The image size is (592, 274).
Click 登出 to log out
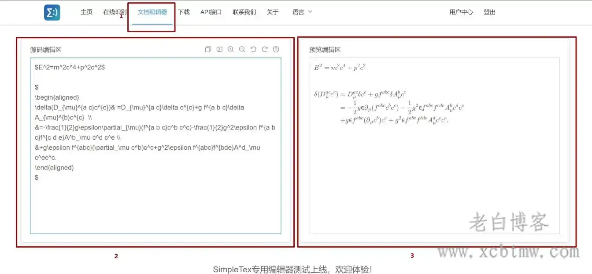tap(490, 12)
